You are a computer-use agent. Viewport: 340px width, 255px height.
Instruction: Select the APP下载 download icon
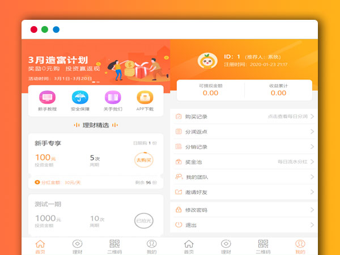(145, 97)
